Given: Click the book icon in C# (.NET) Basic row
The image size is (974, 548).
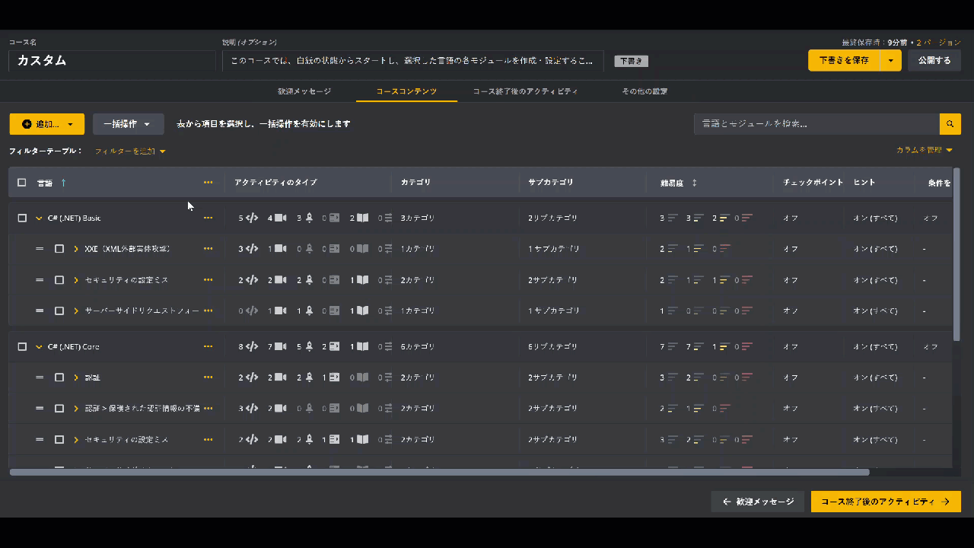Looking at the screenshot, I should pos(363,218).
